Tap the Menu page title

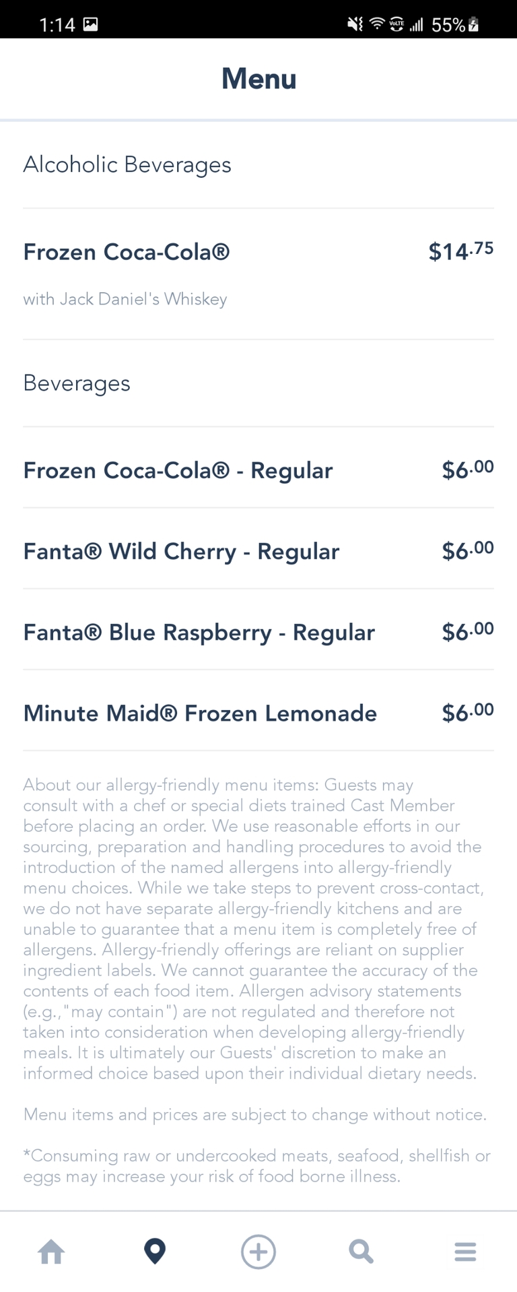(258, 79)
